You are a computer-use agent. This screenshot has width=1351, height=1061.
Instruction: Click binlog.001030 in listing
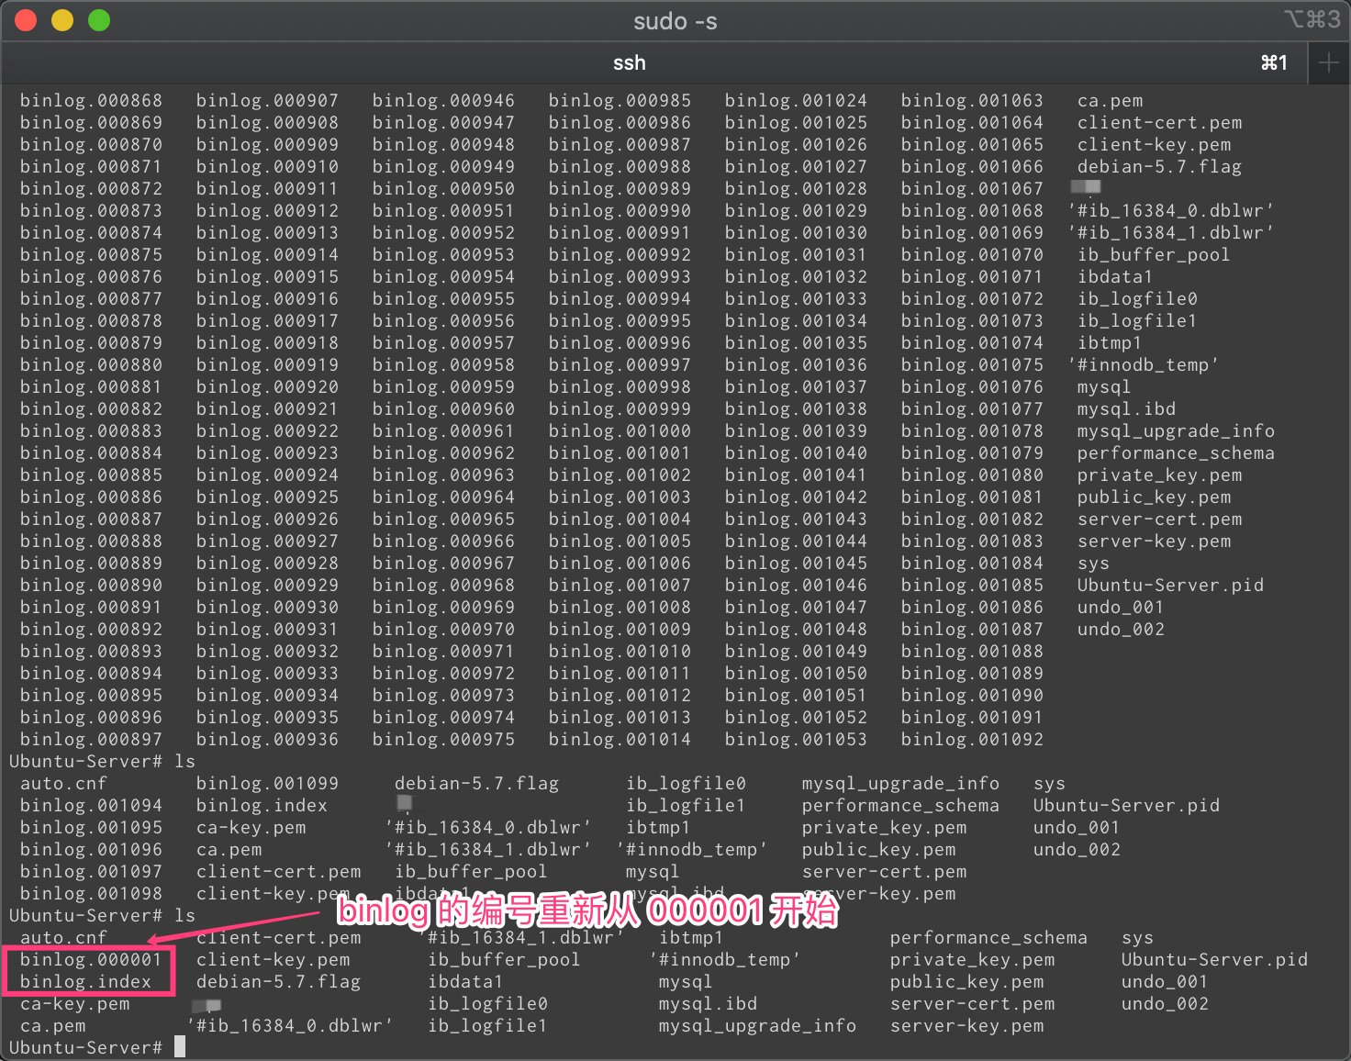796,232
